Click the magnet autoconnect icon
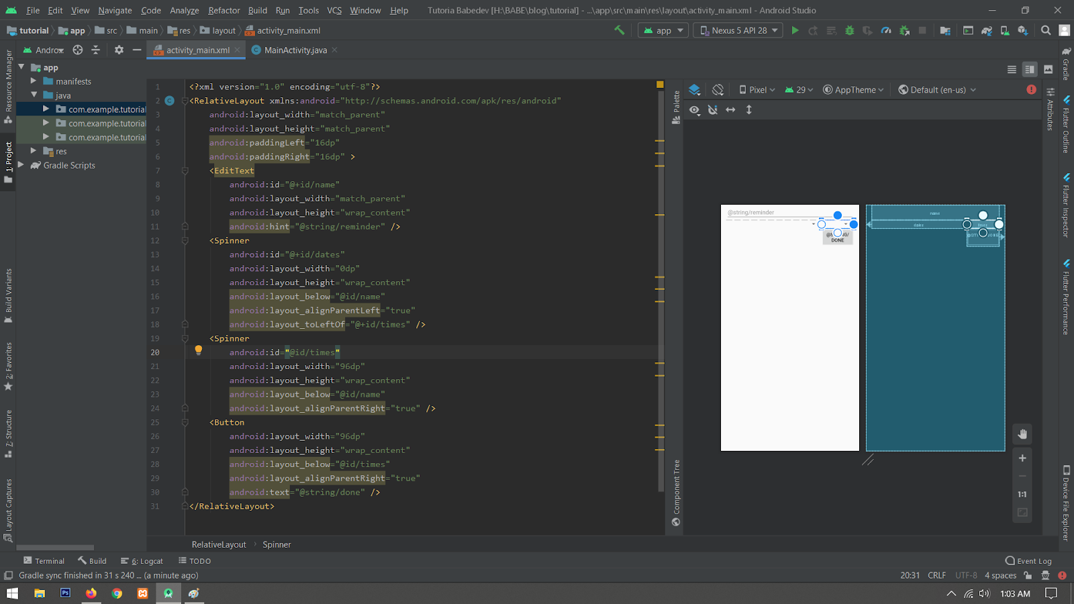Viewport: 1074px width, 604px height. click(x=713, y=109)
